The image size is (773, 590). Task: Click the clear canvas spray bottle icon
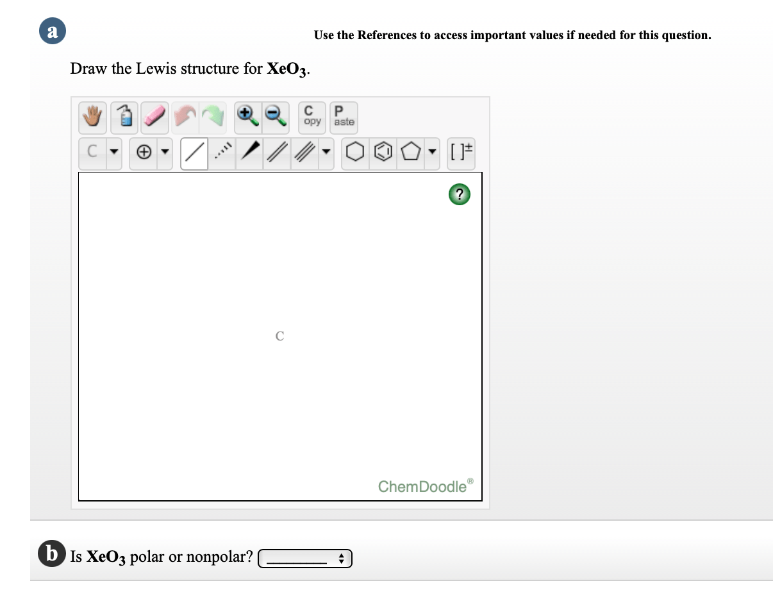[125, 117]
